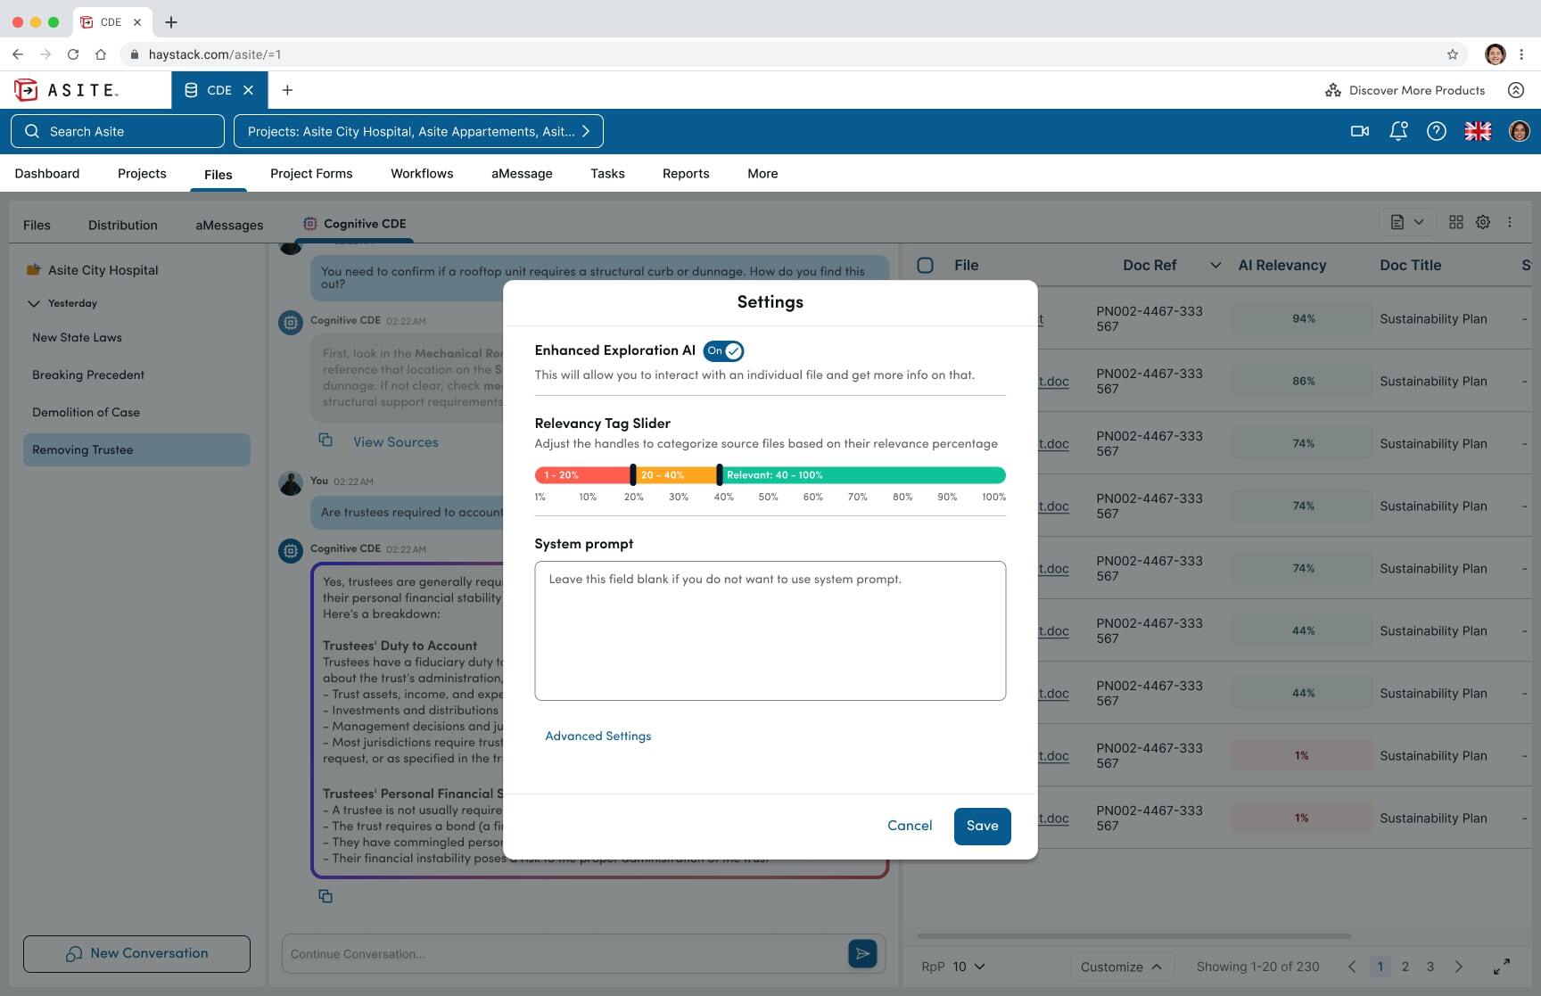Add new Asite workspace tab plus
The height and width of the screenshot is (996, 1541).
[x=287, y=90]
